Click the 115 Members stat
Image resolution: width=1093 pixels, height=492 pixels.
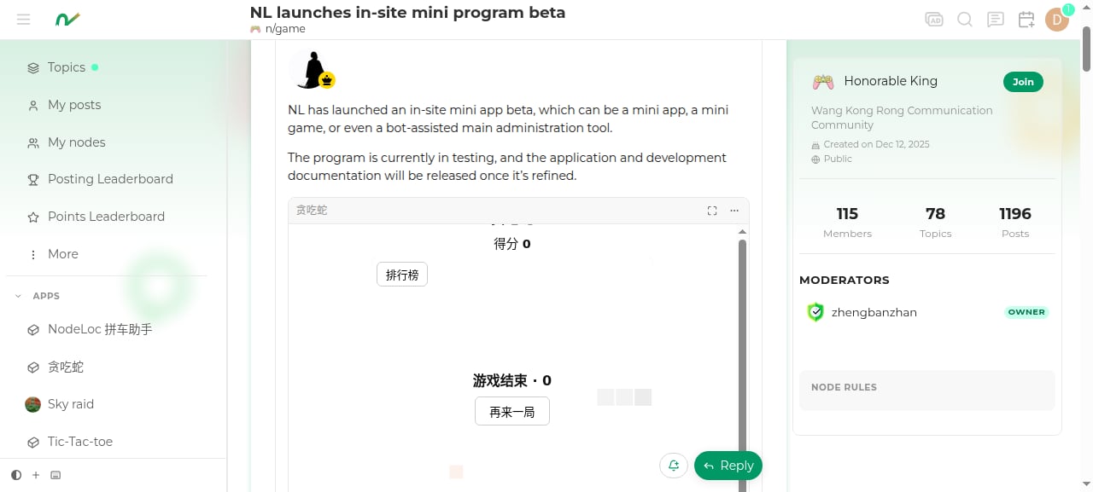pos(847,222)
